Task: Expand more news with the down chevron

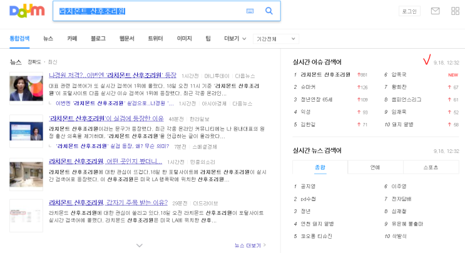Action: (140, 246)
